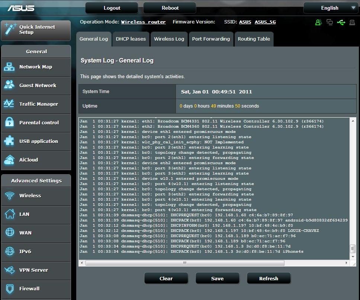Click the ASUS SSID link
Image resolution: width=360 pixels, height=300 pixels.
point(245,22)
